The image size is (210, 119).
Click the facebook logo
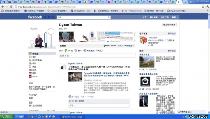(35, 17)
